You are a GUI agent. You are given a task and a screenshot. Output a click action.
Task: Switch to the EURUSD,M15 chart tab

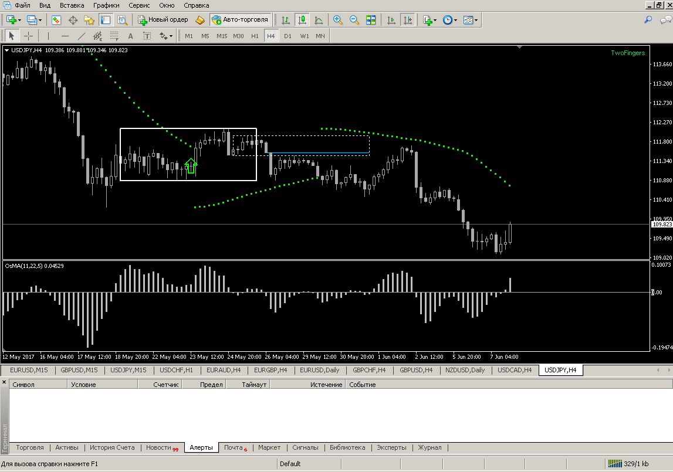(29, 370)
